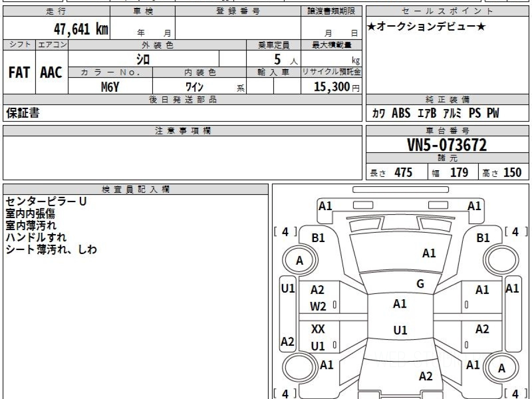The width and height of the screenshot is (532, 399).
Task: Click the 検査員記入欄 header
Action: [x=136, y=189]
